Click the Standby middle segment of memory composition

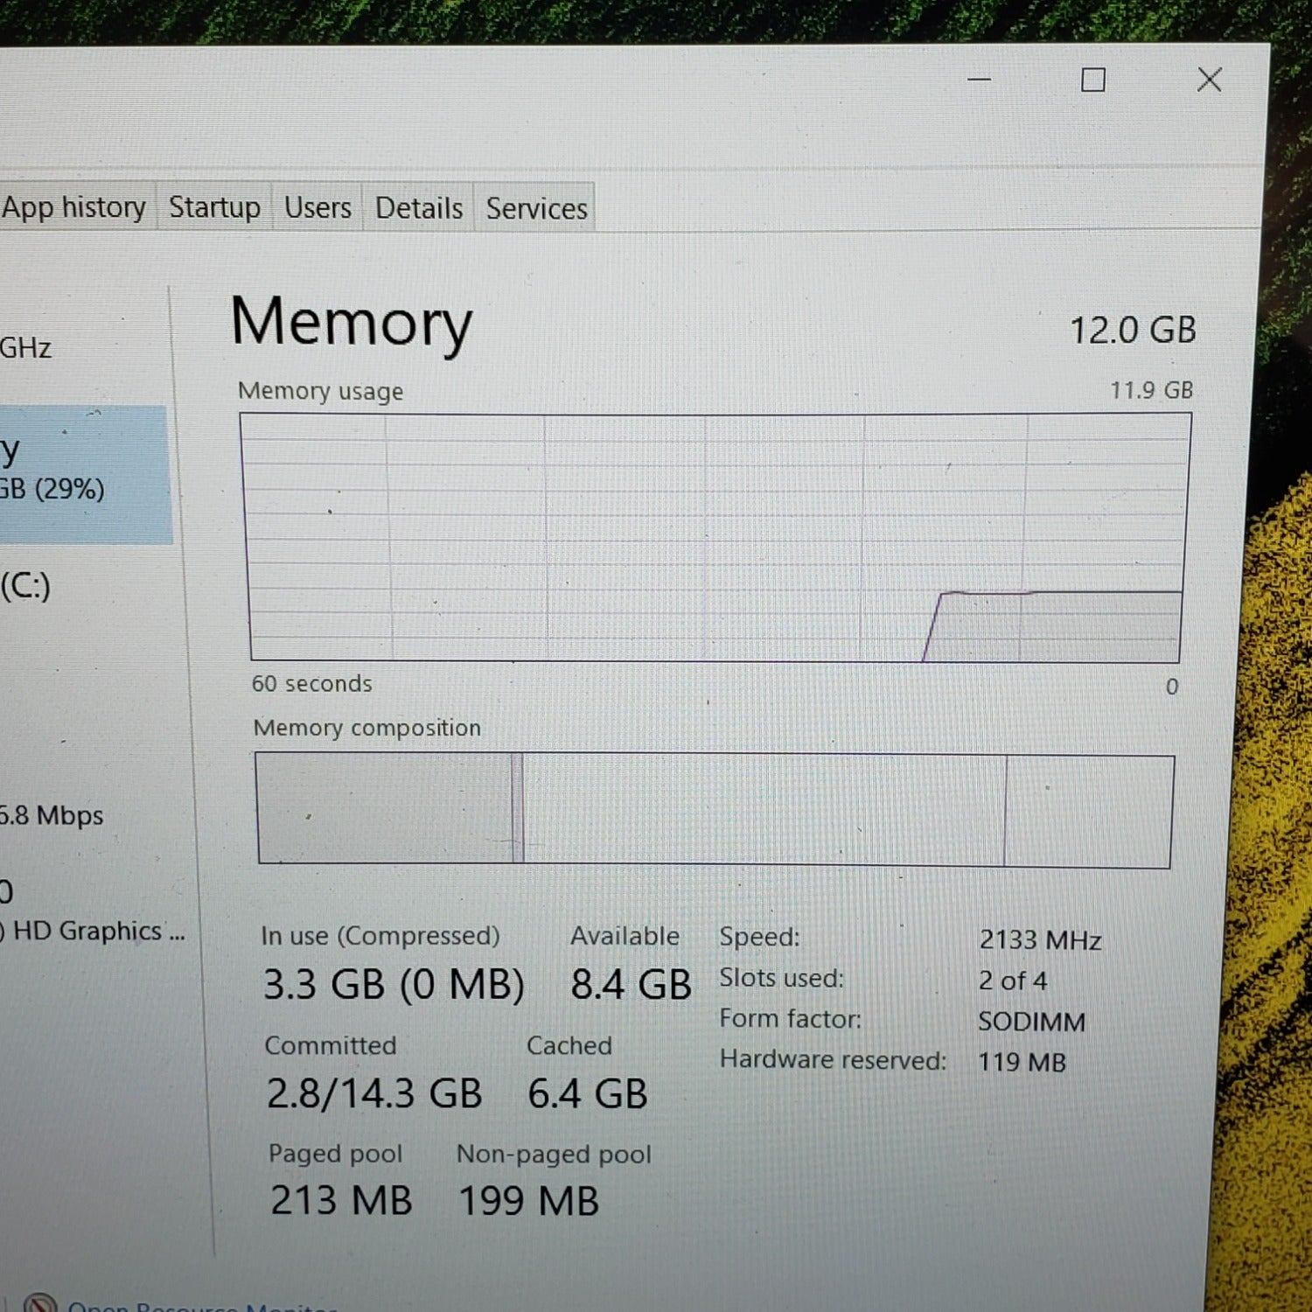[763, 810]
